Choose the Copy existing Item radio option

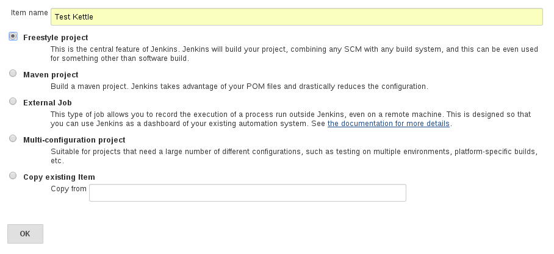point(13,175)
